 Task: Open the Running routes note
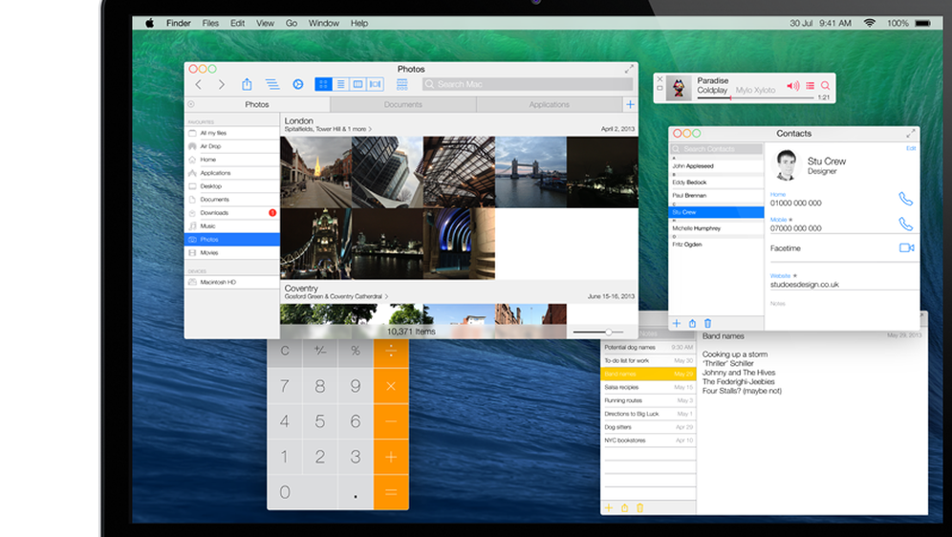(x=648, y=400)
